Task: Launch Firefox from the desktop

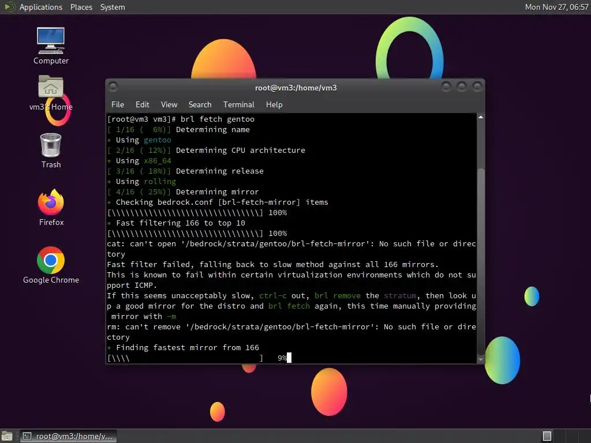Action: (x=51, y=208)
